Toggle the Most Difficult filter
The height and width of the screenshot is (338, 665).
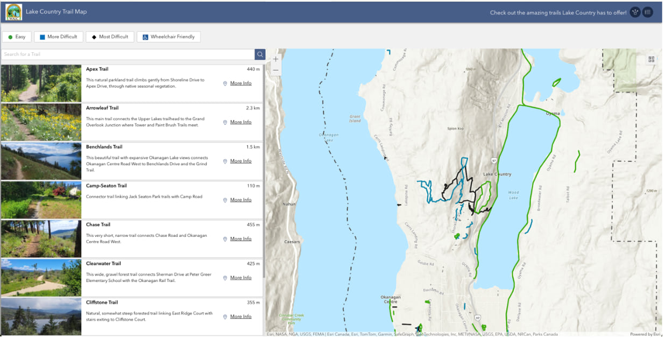[x=110, y=37]
